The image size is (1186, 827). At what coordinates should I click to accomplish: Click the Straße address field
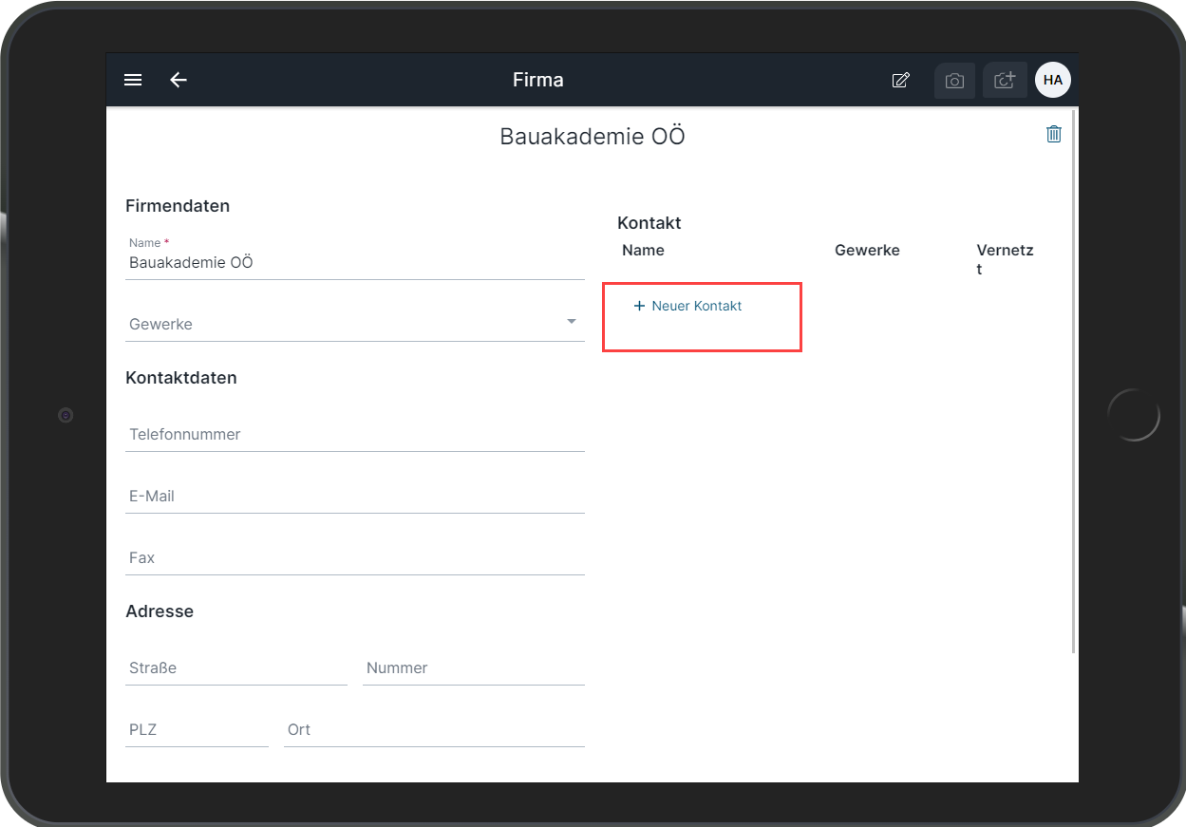(236, 667)
